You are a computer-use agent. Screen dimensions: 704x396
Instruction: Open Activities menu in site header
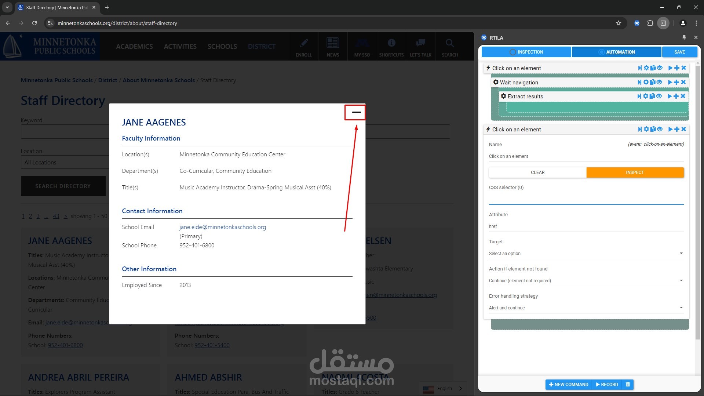(x=180, y=47)
